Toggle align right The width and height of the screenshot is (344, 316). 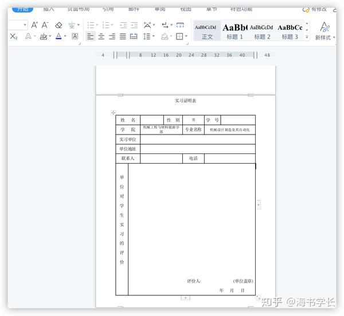pyautogui.click(x=112, y=37)
